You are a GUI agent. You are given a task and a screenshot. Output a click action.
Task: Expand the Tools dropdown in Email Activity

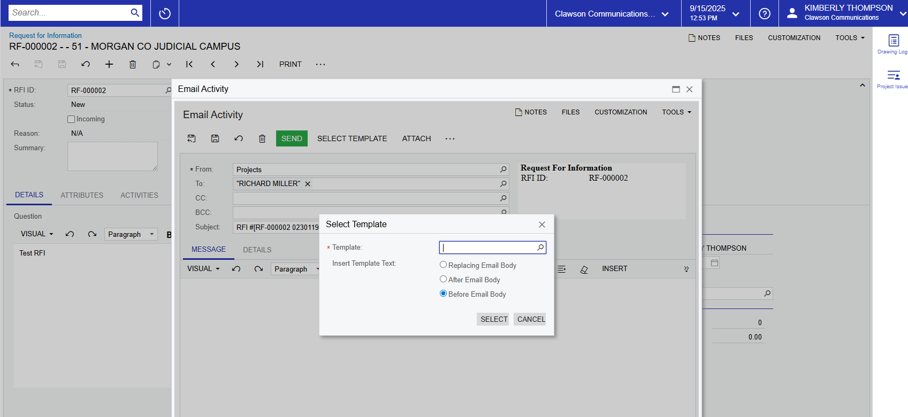676,112
